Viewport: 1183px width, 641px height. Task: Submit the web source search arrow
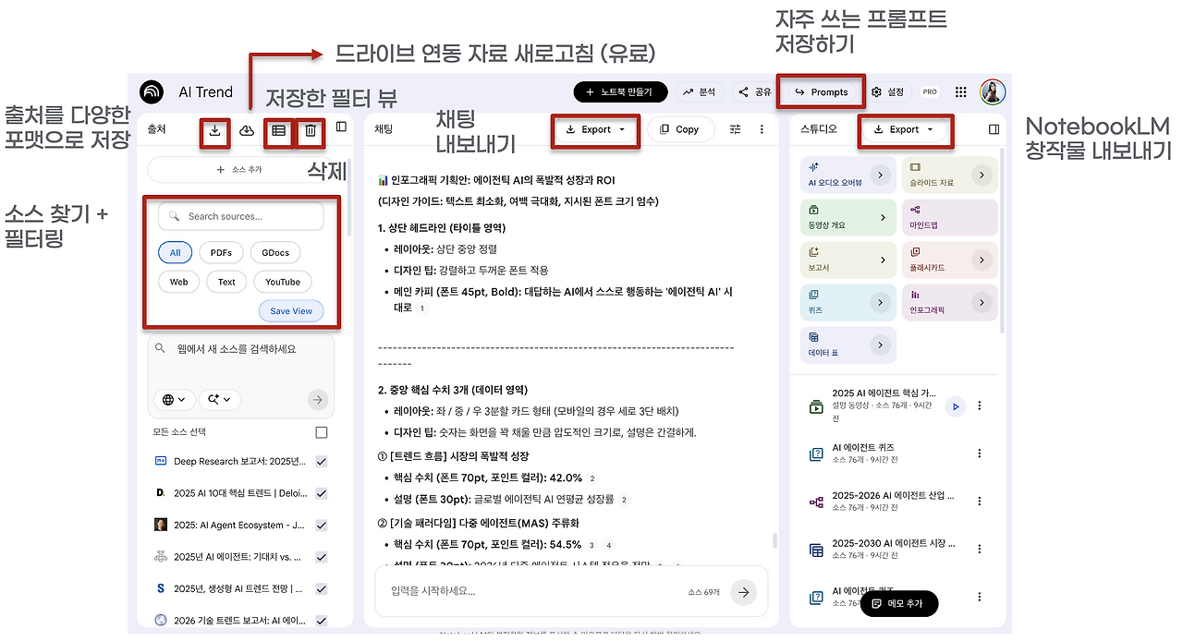pos(317,399)
